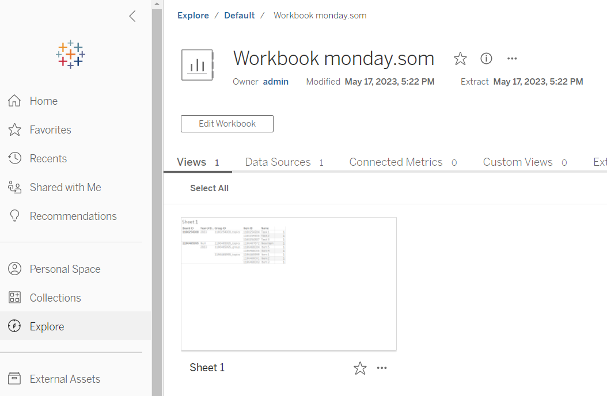Click the Select All link
The image size is (607, 396).
coord(209,188)
